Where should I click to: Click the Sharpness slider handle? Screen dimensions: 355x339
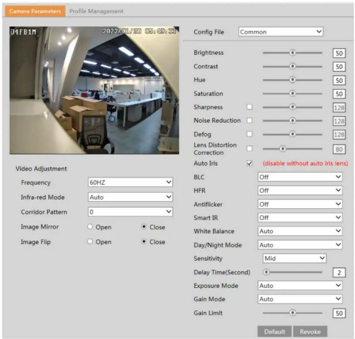coord(292,107)
